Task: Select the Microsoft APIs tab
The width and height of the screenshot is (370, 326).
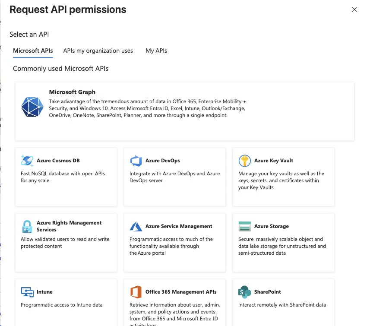Action: point(33,51)
